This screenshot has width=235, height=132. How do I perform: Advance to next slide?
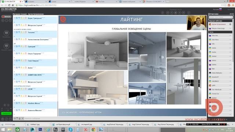tap(180, 13)
